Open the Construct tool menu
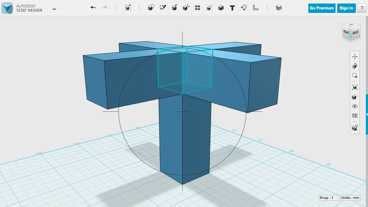This screenshot has height=207, width=368. 174,8
